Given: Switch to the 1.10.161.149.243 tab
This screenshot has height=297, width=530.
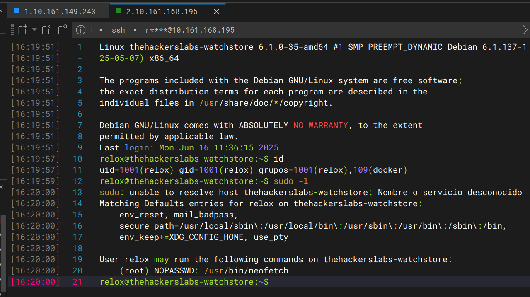Looking at the screenshot, I should [x=60, y=12].
